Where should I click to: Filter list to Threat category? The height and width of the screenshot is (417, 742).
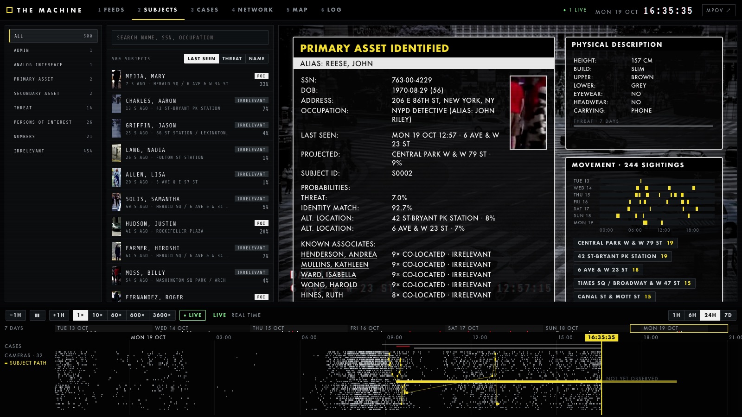53,108
